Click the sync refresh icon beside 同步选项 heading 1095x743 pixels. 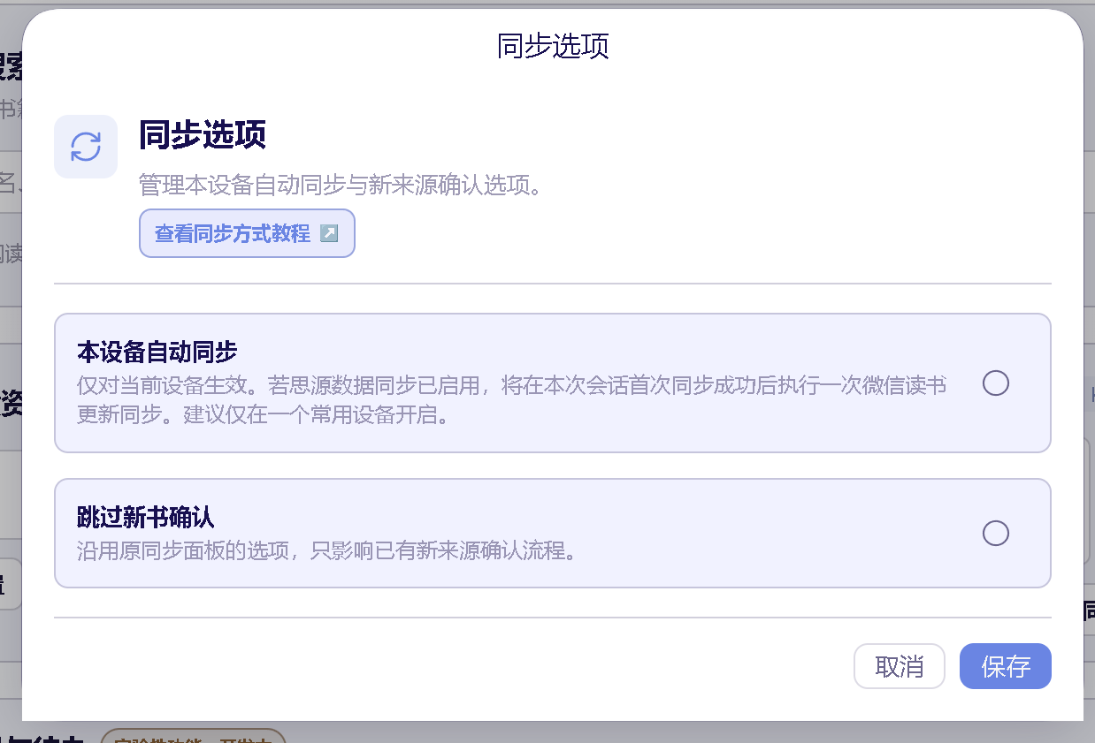[x=86, y=147]
